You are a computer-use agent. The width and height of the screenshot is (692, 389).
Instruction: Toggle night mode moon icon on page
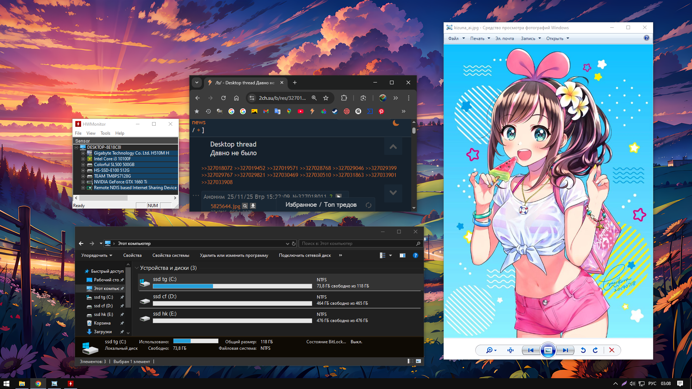pos(396,123)
